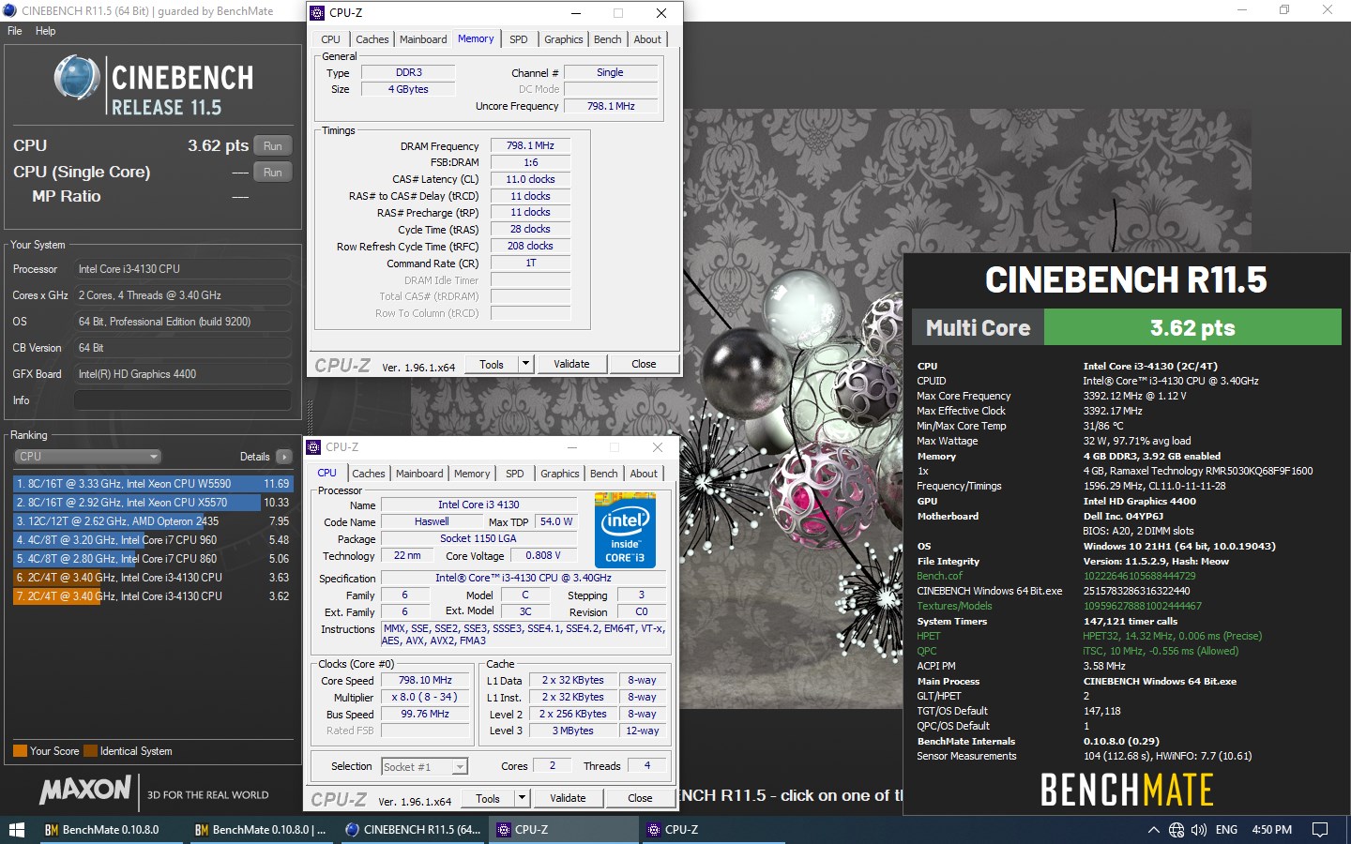Viewport: 1351px width, 844px height.
Task: Open network status tray icon
Action: click(1176, 830)
